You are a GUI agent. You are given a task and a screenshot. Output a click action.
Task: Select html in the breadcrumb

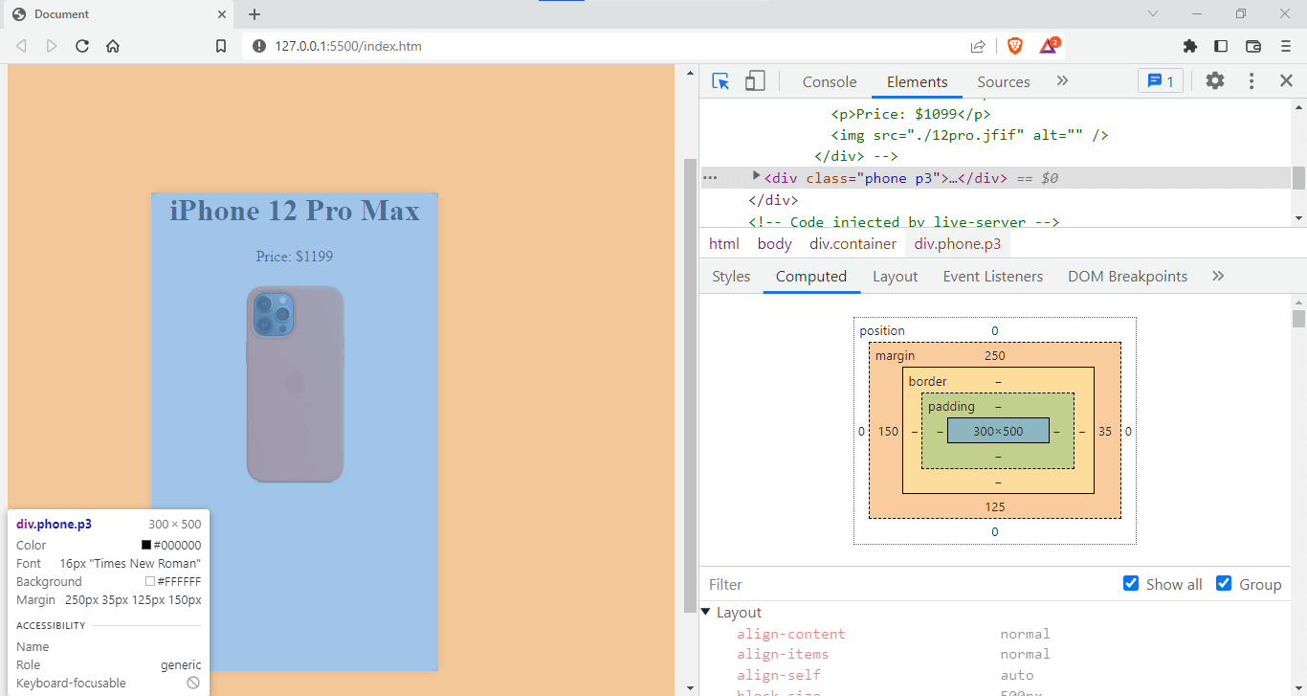[x=724, y=243]
